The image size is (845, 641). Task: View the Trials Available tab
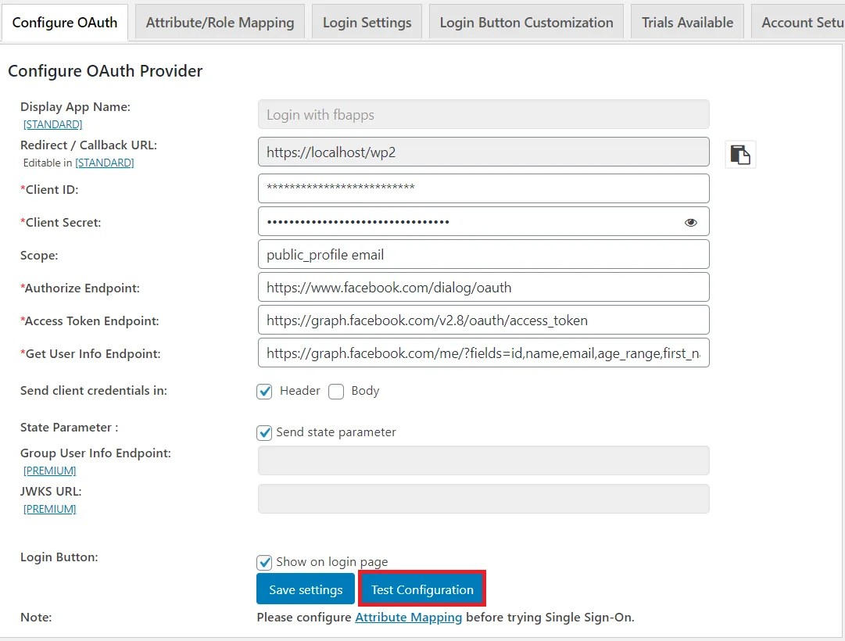coord(686,22)
